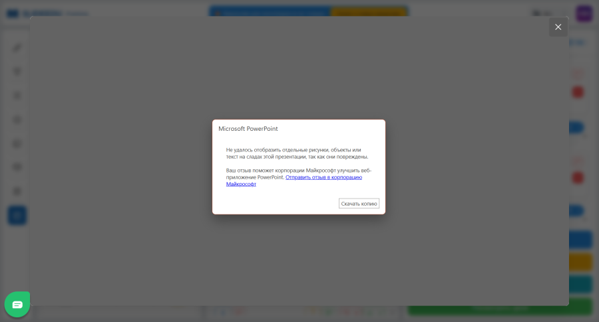Close the presentation preview overlay
The width and height of the screenshot is (599, 322).
[x=558, y=27]
